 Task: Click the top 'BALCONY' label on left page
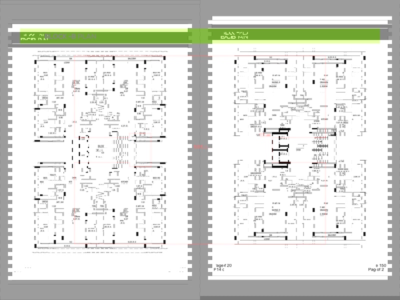[132, 58]
